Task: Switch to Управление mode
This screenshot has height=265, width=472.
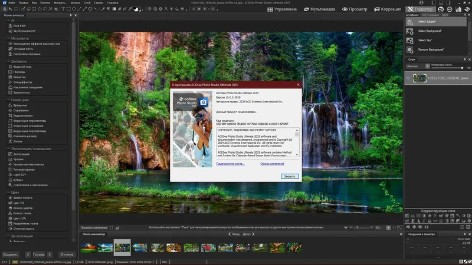Action: (282, 9)
